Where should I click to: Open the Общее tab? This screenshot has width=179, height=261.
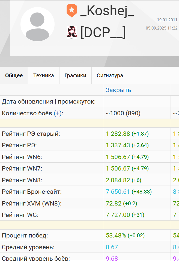(14, 75)
